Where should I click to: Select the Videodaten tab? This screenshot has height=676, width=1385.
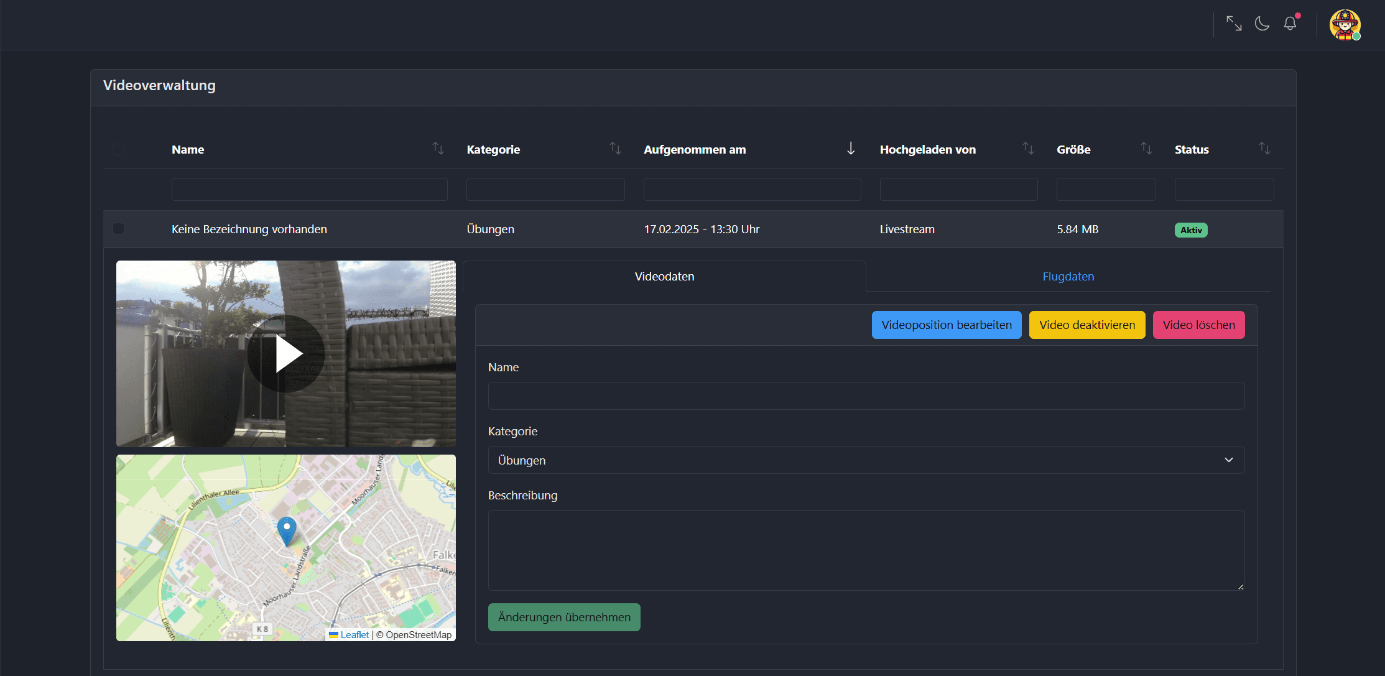[x=664, y=277]
